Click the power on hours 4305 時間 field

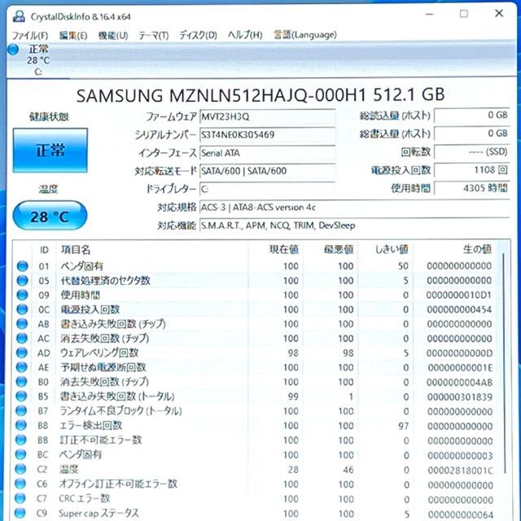click(x=472, y=188)
